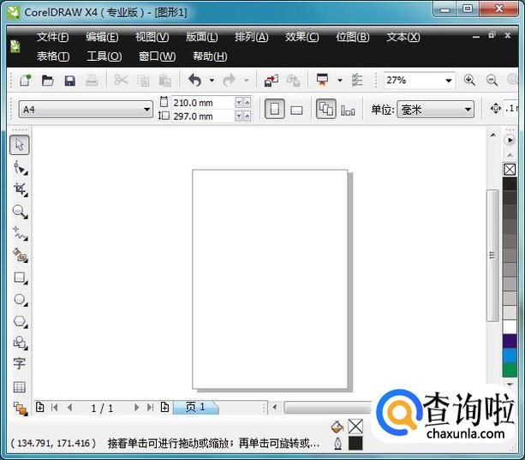This screenshot has height=460, width=525.
Task: Switch page to landscape orientation
Action: click(296, 110)
